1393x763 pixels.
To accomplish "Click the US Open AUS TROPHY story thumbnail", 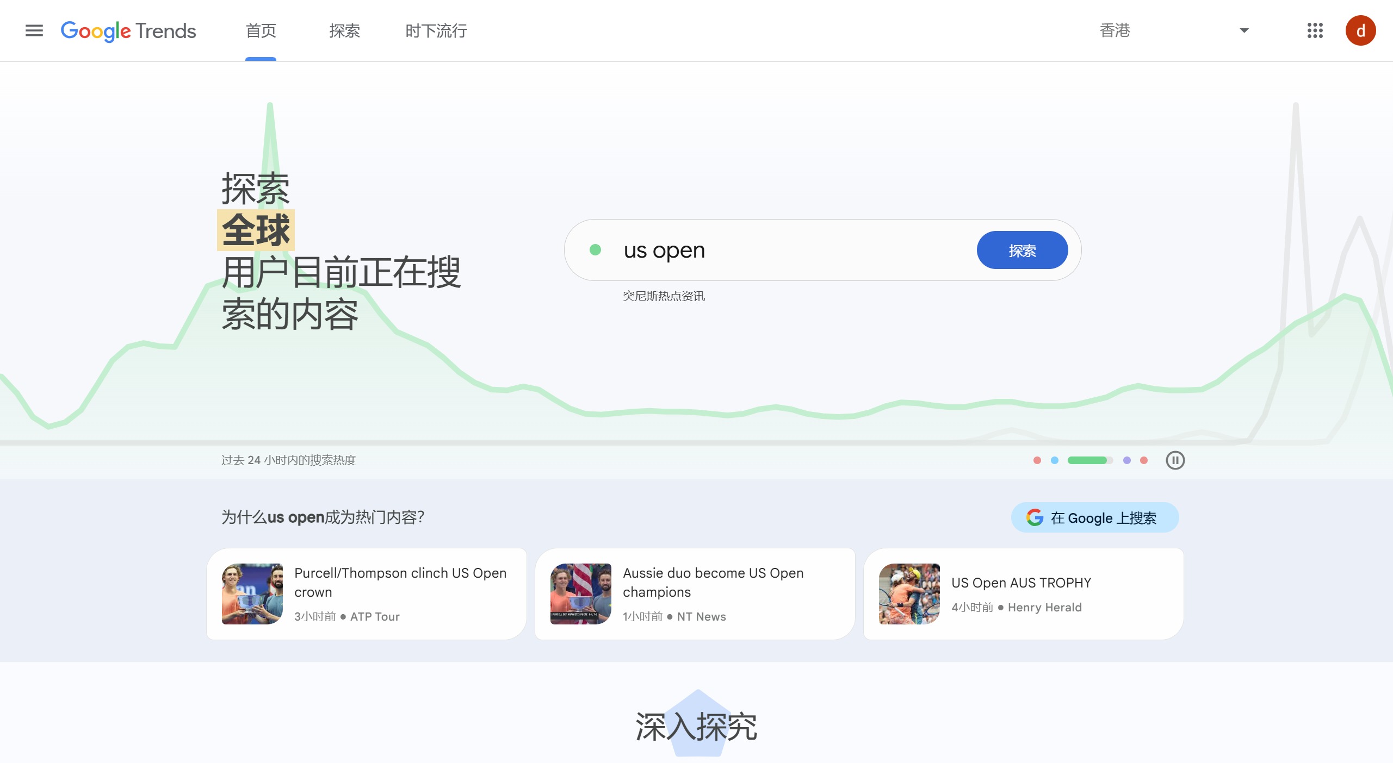I will point(908,594).
